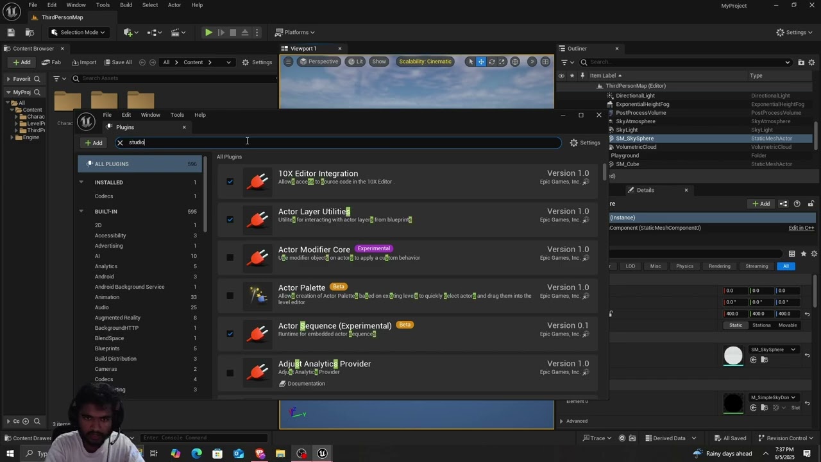The width and height of the screenshot is (821, 462).
Task: Click the Add button in the Plugins window
Action: [x=94, y=142]
